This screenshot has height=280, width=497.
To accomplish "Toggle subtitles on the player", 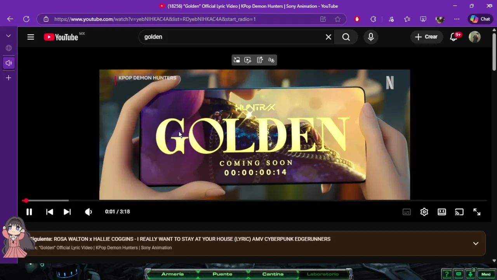I will [x=407, y=212].
